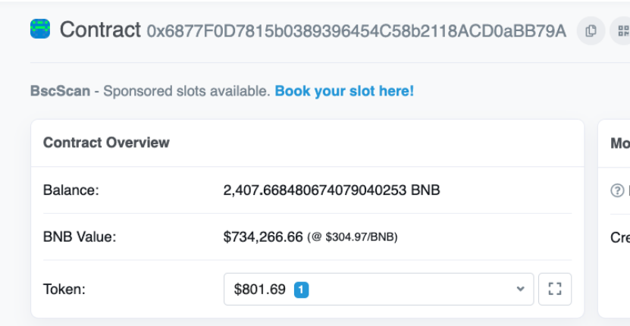
Task: Click the Contract page heading
Action: [100, 30]
